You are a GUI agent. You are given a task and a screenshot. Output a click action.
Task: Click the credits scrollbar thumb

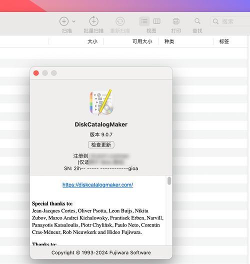(169, 180)
